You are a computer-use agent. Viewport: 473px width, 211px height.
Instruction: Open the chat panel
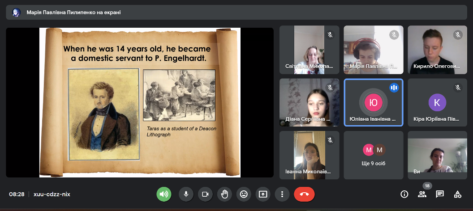440,194
